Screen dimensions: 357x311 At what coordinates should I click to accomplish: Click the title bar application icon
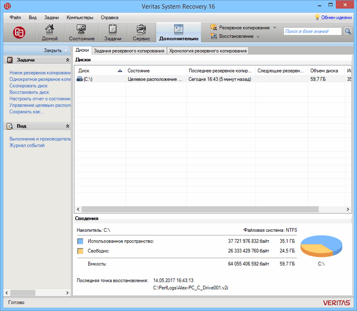[7, 6]
